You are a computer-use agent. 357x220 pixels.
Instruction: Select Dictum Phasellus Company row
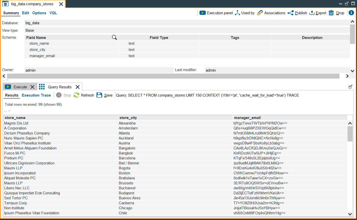click(x=175, y=133)
